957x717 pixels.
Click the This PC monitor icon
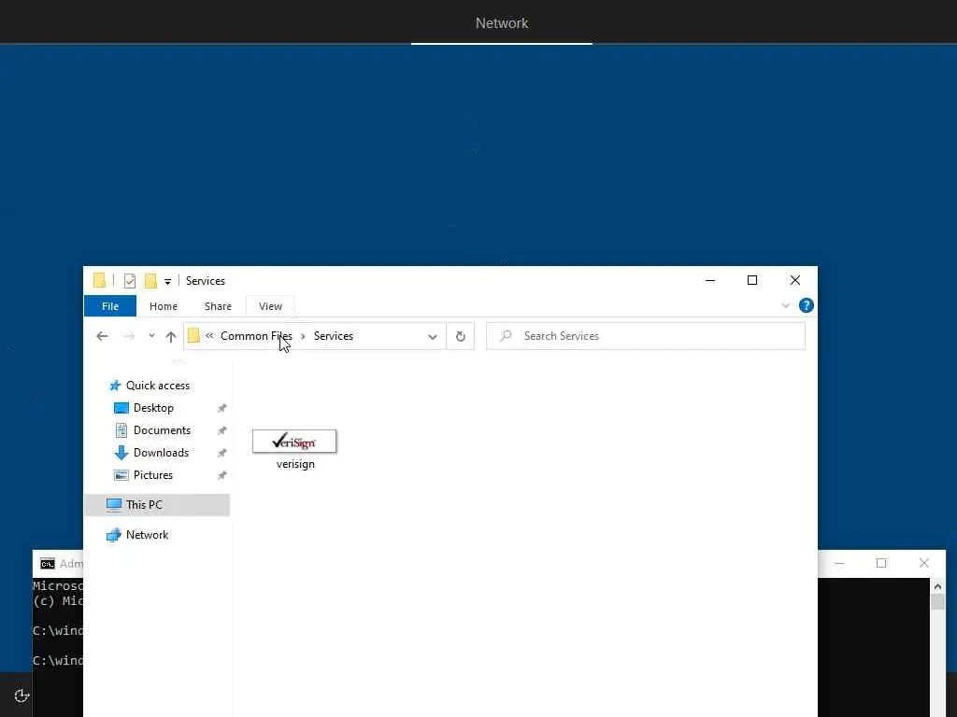point(113,505)
